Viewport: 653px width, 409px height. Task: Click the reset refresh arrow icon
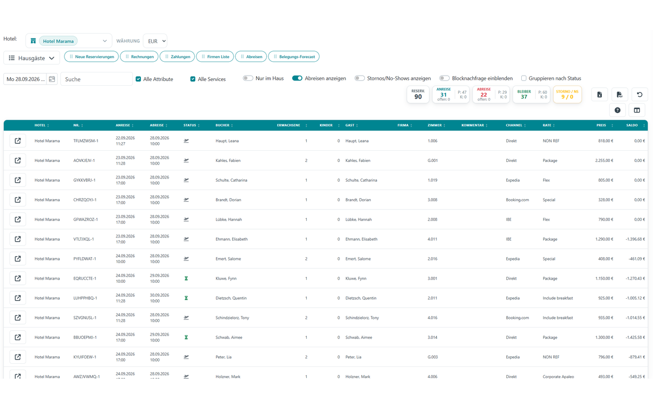coord(640,95)
